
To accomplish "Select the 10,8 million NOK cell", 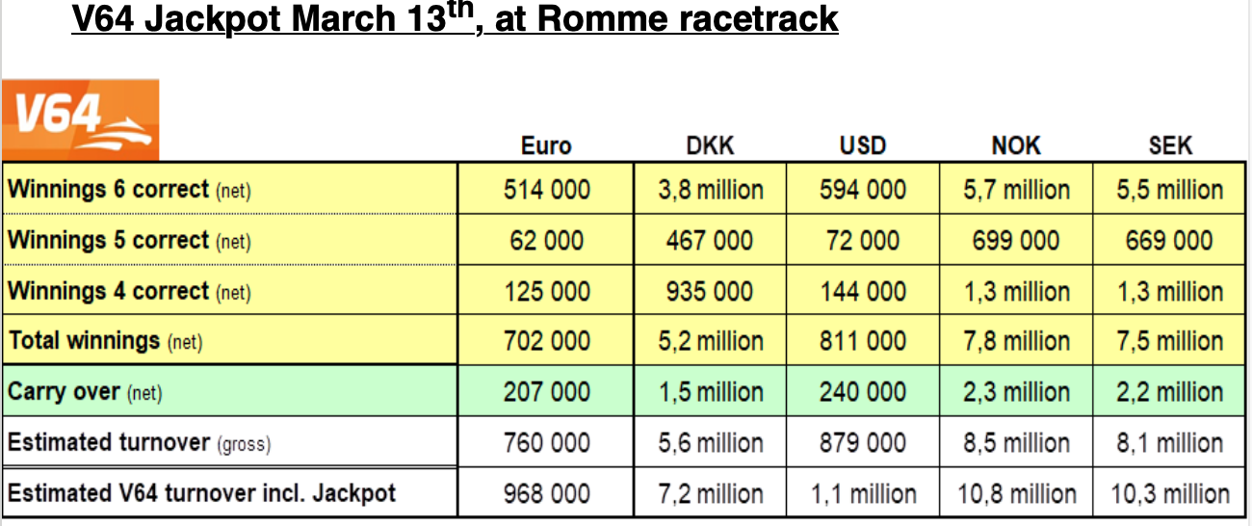I will pos(1016,493).
